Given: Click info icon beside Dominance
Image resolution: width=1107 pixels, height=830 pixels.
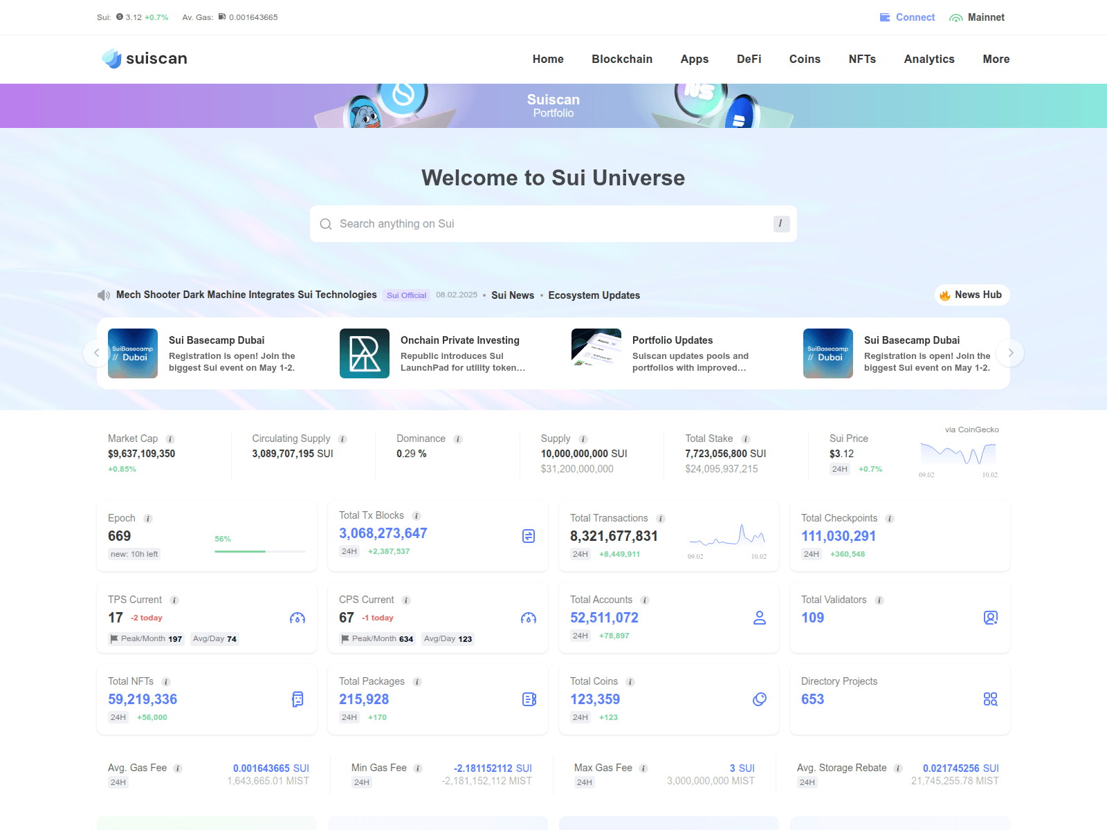Looking at the screenshot, I should point(458,439).
